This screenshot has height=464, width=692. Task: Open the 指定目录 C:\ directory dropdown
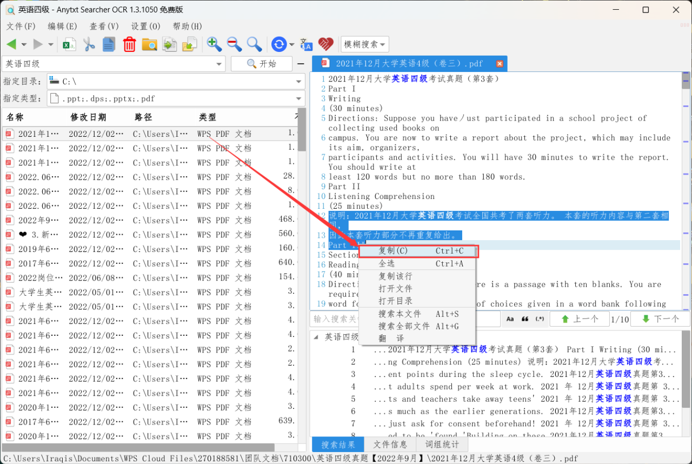299,82
